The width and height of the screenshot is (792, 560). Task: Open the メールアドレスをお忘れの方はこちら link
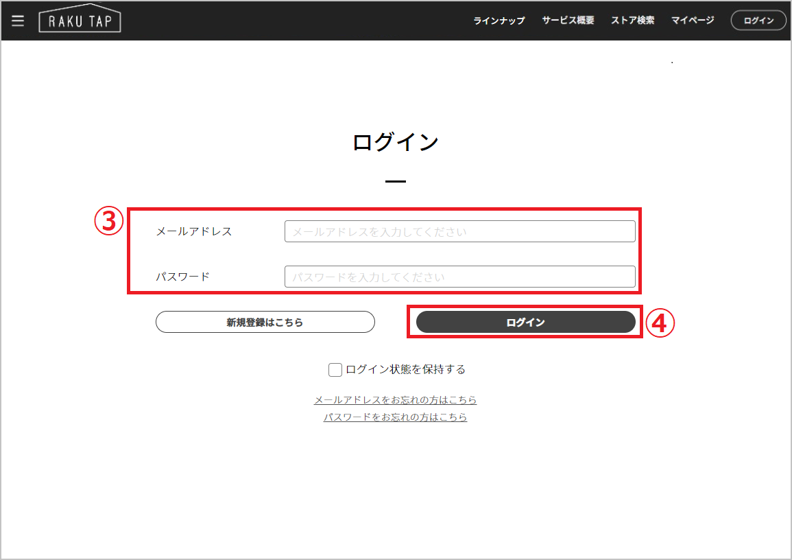[x=395, y=400]
